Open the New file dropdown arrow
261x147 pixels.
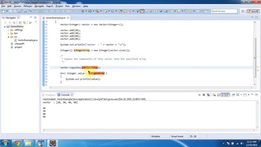pyautogui.click(x=7, y=11)
